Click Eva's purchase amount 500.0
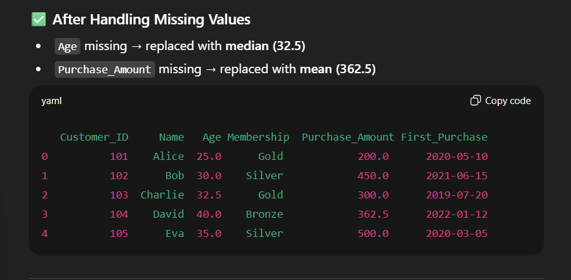Viewport: 571px width, 280px height. tap(373, 233)
